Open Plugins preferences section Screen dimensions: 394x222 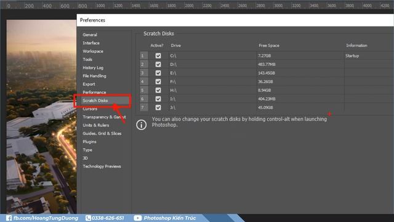tap(89, 142)
